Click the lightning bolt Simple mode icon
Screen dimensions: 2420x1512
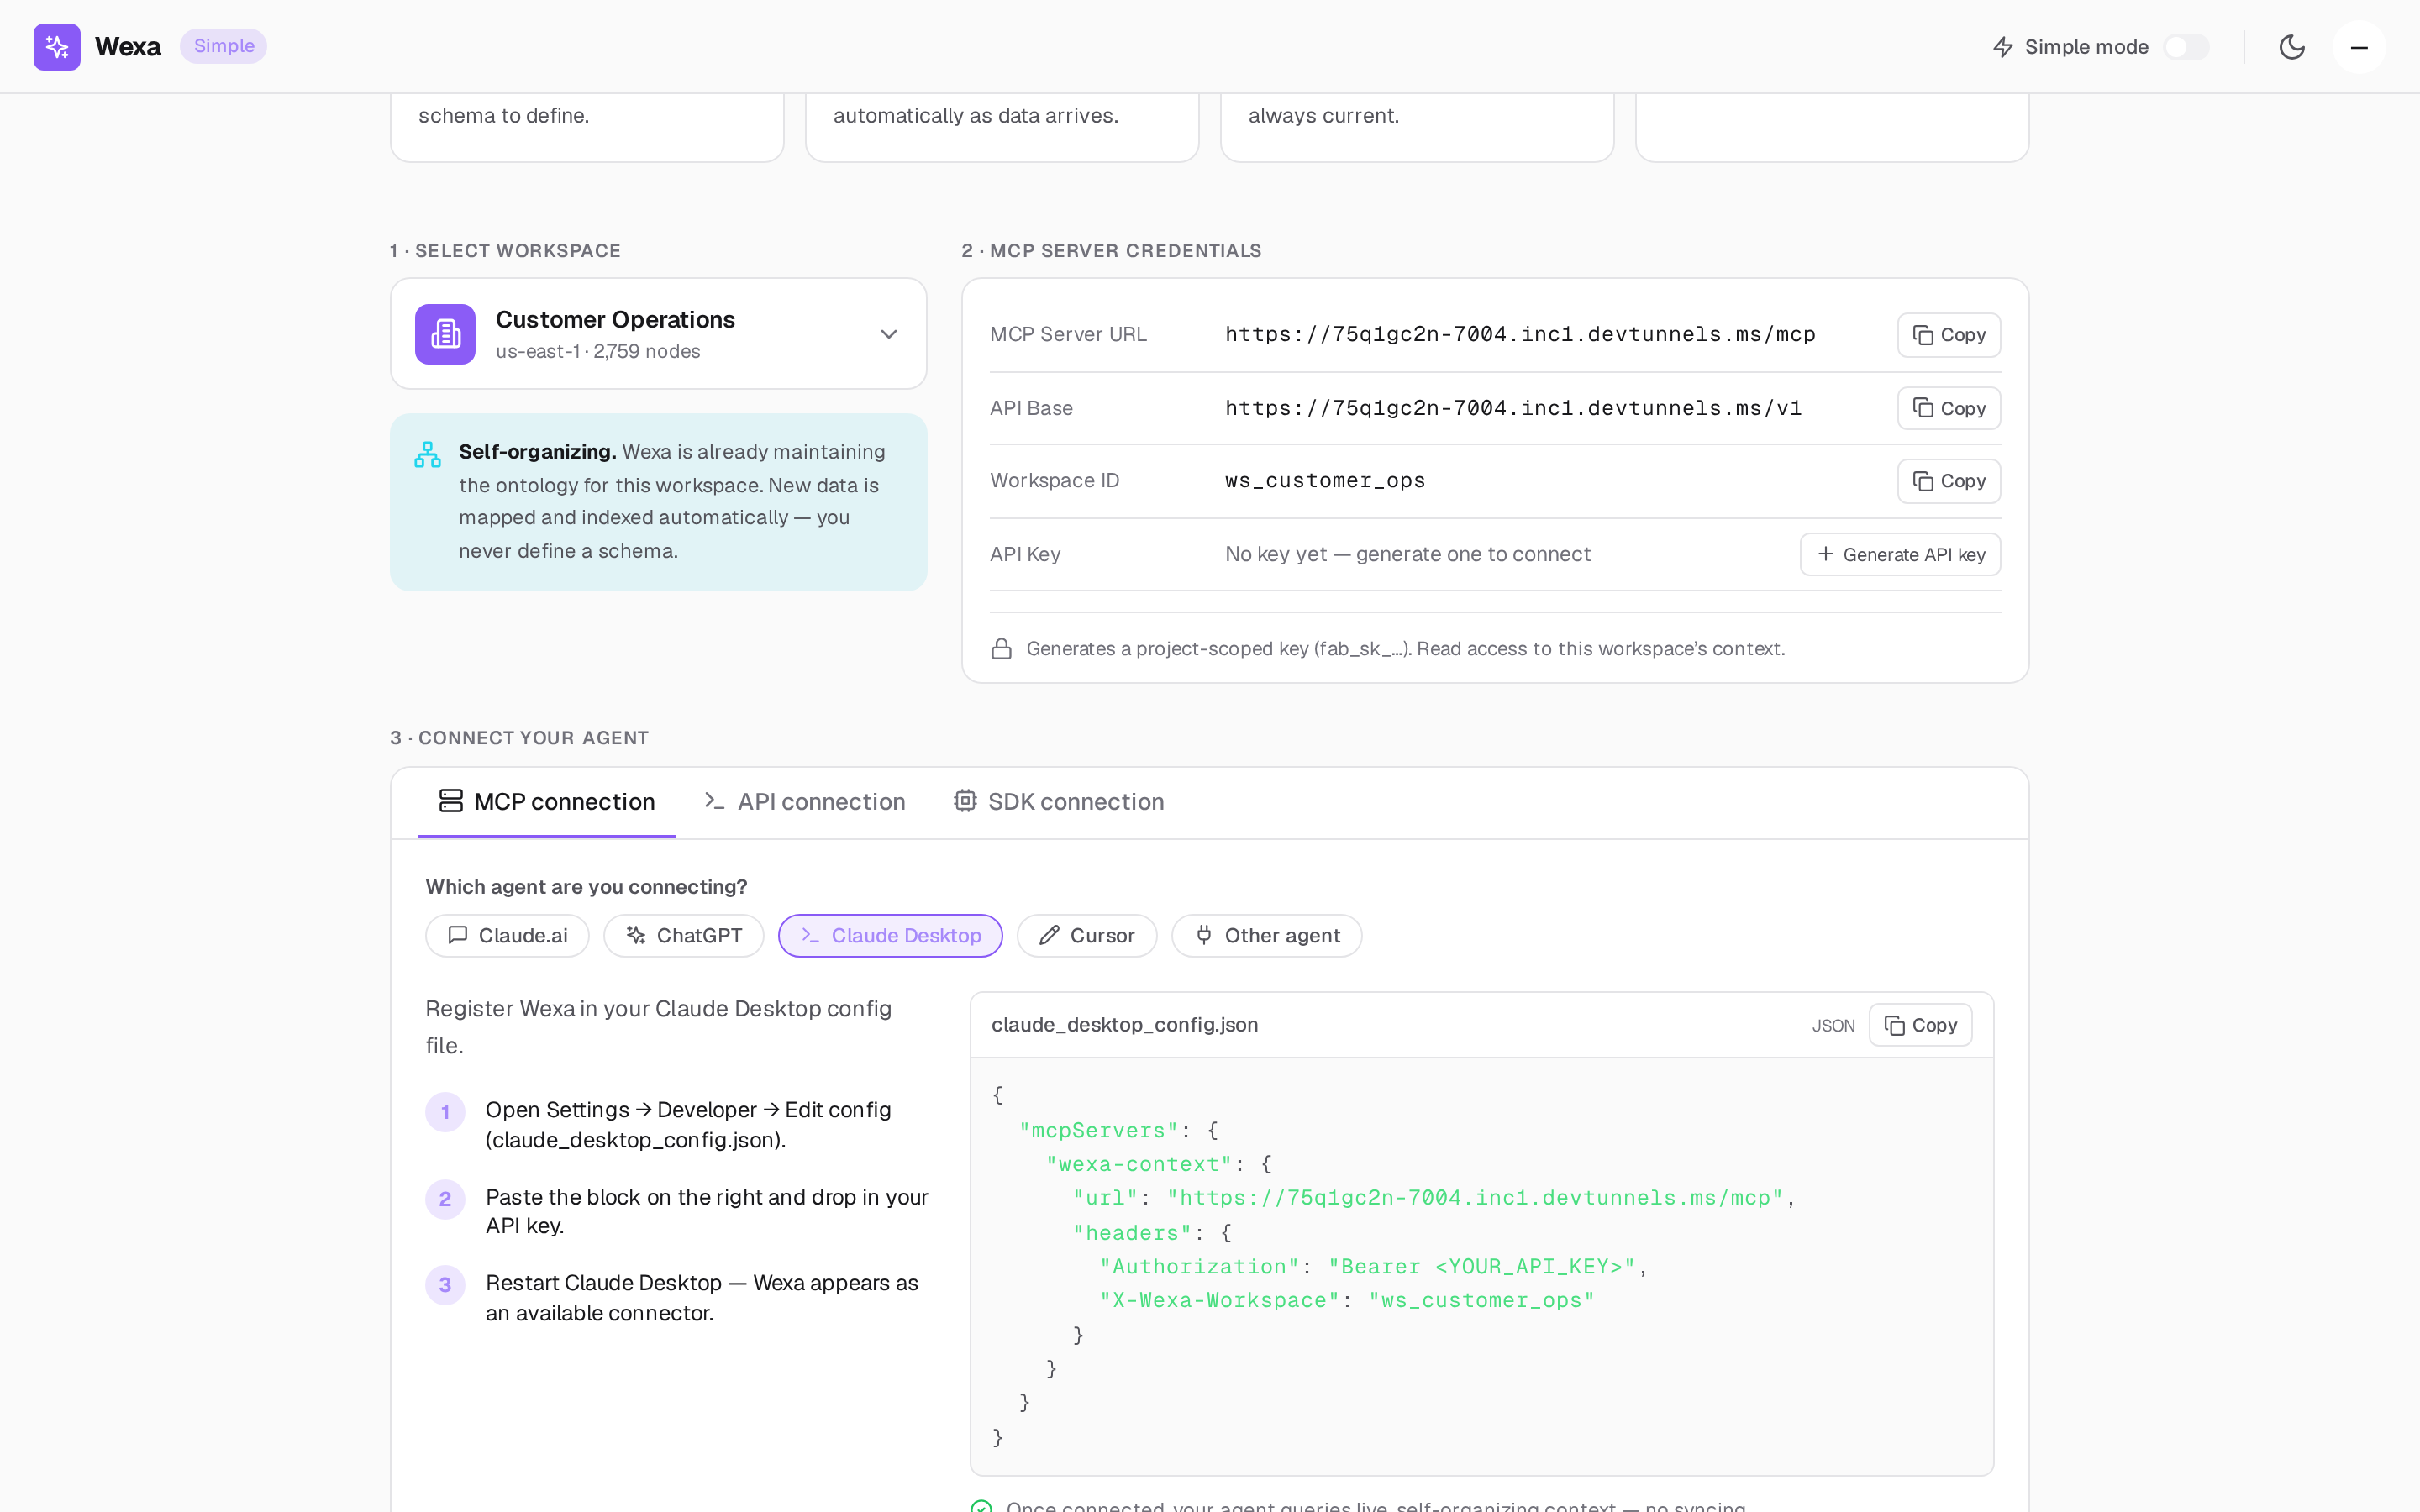point(2003,47)
